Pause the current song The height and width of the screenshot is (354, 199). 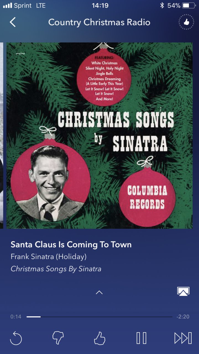pos(141,338)
